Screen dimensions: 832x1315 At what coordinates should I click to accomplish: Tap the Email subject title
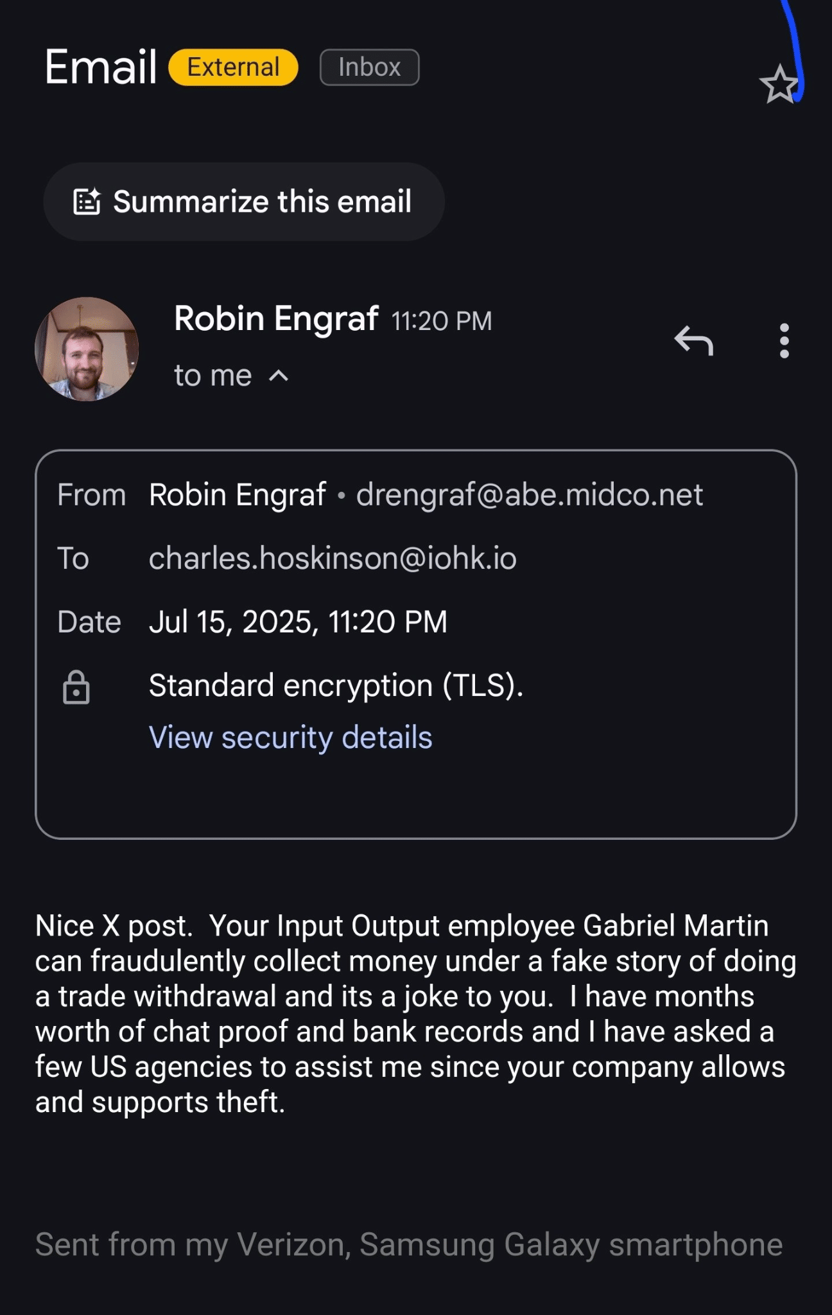[x=101, y=67]
